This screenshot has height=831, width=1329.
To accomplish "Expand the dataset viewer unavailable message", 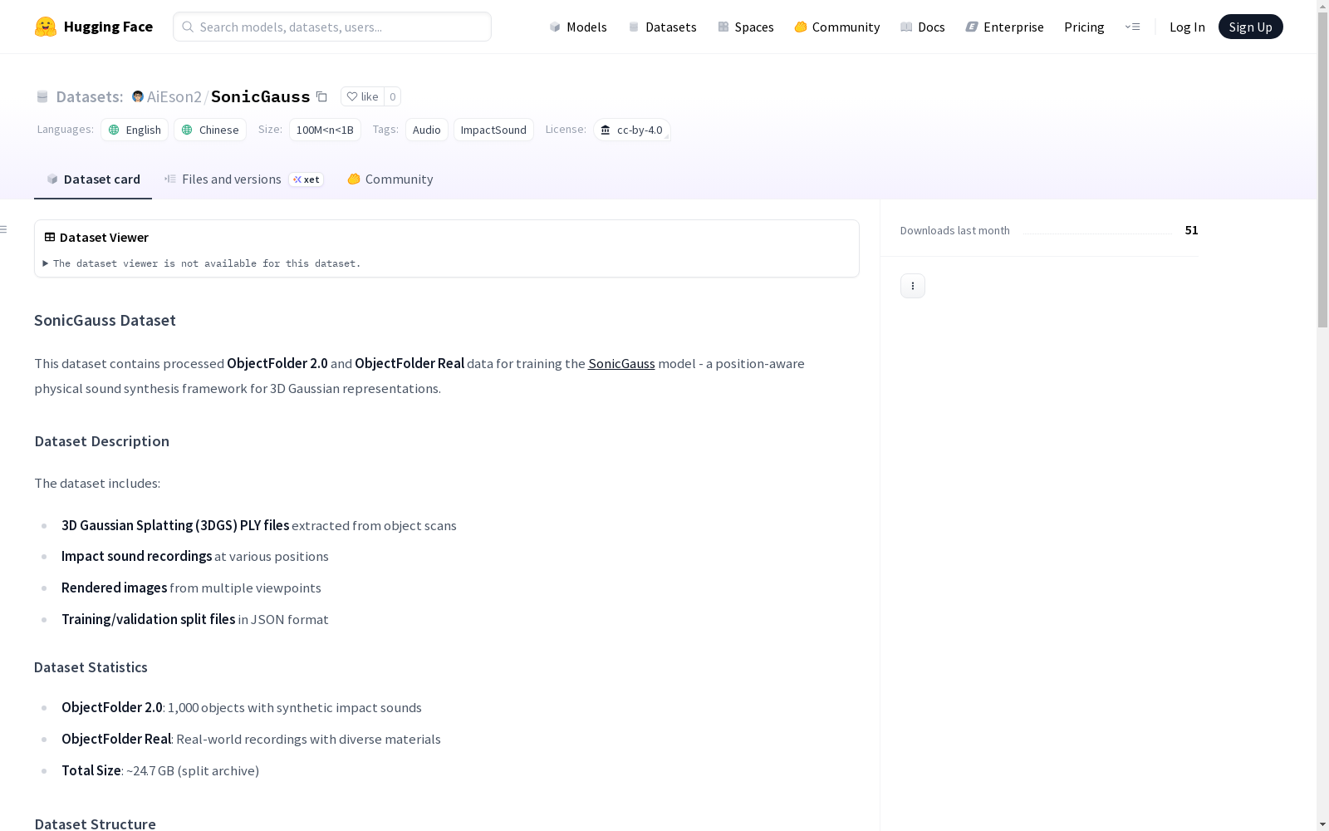I will [203, 263].
